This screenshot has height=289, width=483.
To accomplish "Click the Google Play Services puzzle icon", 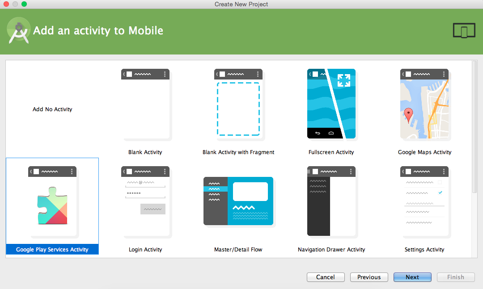I will coord(52,205).
